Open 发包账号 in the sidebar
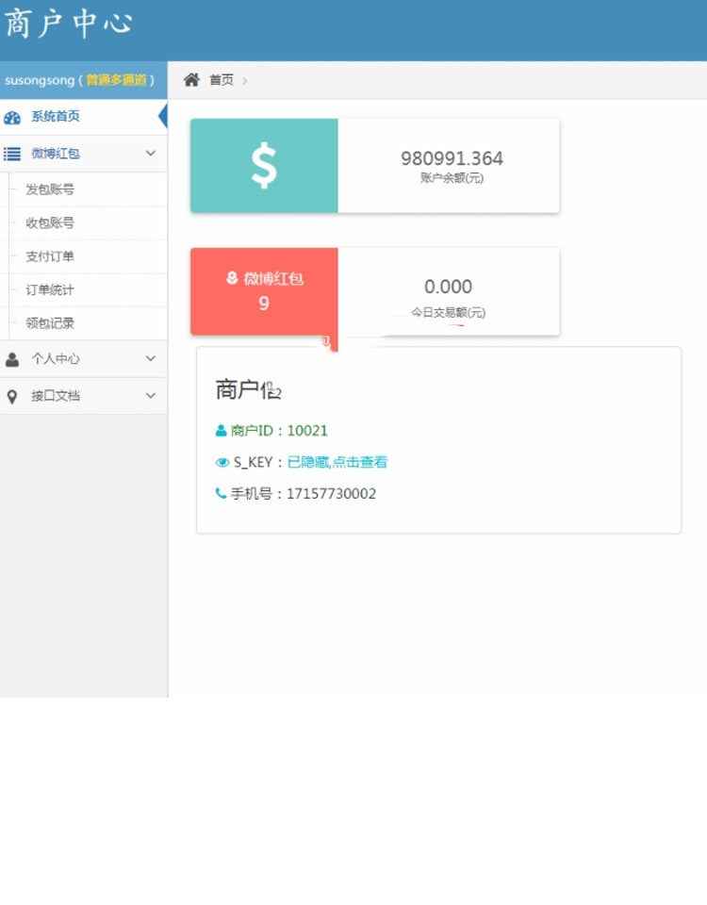707x905 pixels. (x=50, y=189)
